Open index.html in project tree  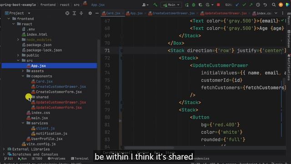pyautogui.click(x=35, y=35)
